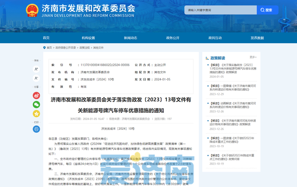Click the 政策解读 section icon

tap(207, 58)
